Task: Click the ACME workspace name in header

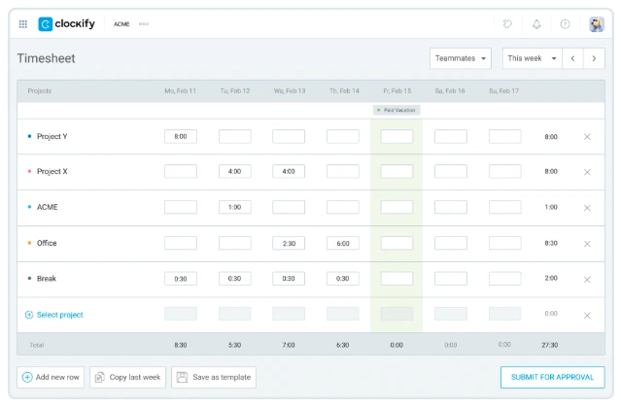Action: [121, 24]
